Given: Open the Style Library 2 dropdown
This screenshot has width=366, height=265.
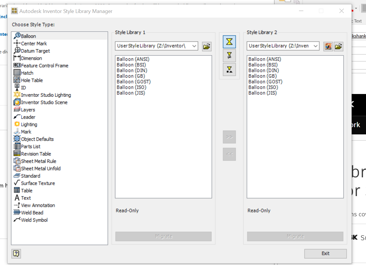Looking at the screenshot, I should (315, 46).
